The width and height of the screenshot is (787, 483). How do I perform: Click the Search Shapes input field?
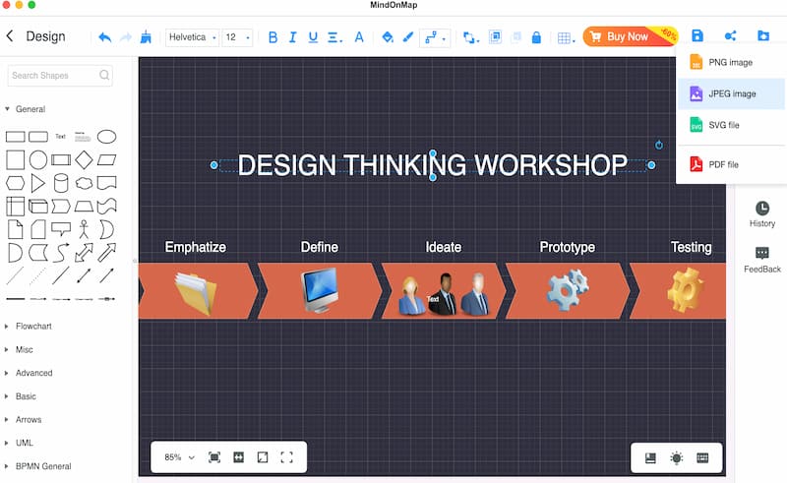point(60,76)
